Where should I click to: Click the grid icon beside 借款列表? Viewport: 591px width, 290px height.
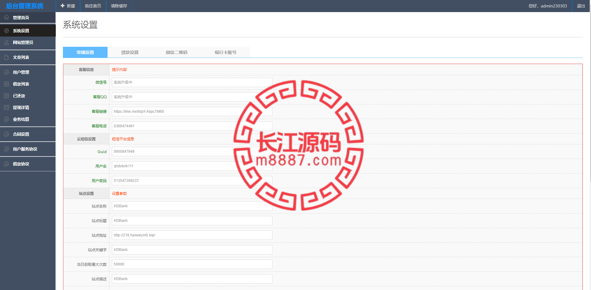(7, 84)
